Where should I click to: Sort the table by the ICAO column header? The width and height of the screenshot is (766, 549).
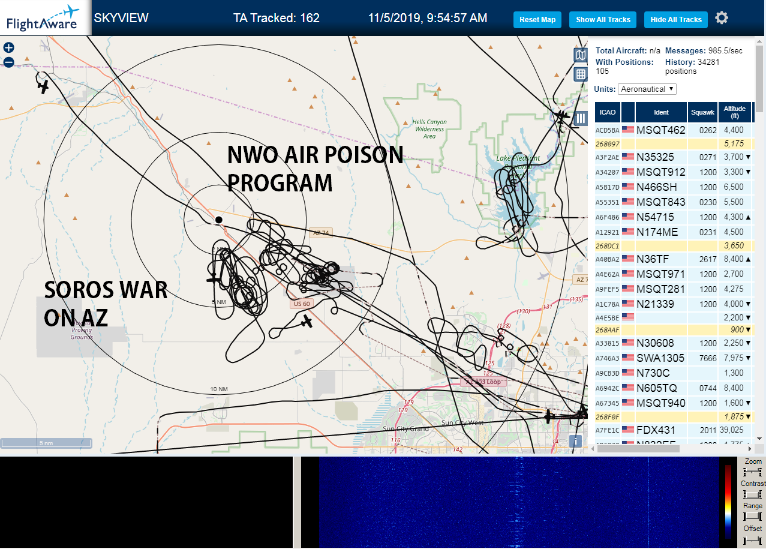click(x=608, y=112)
